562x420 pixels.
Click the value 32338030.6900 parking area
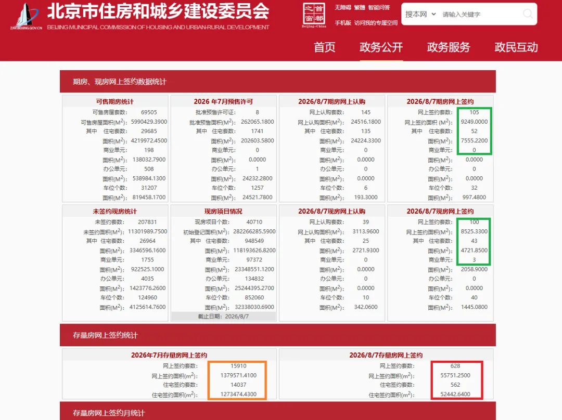point(254,307)
